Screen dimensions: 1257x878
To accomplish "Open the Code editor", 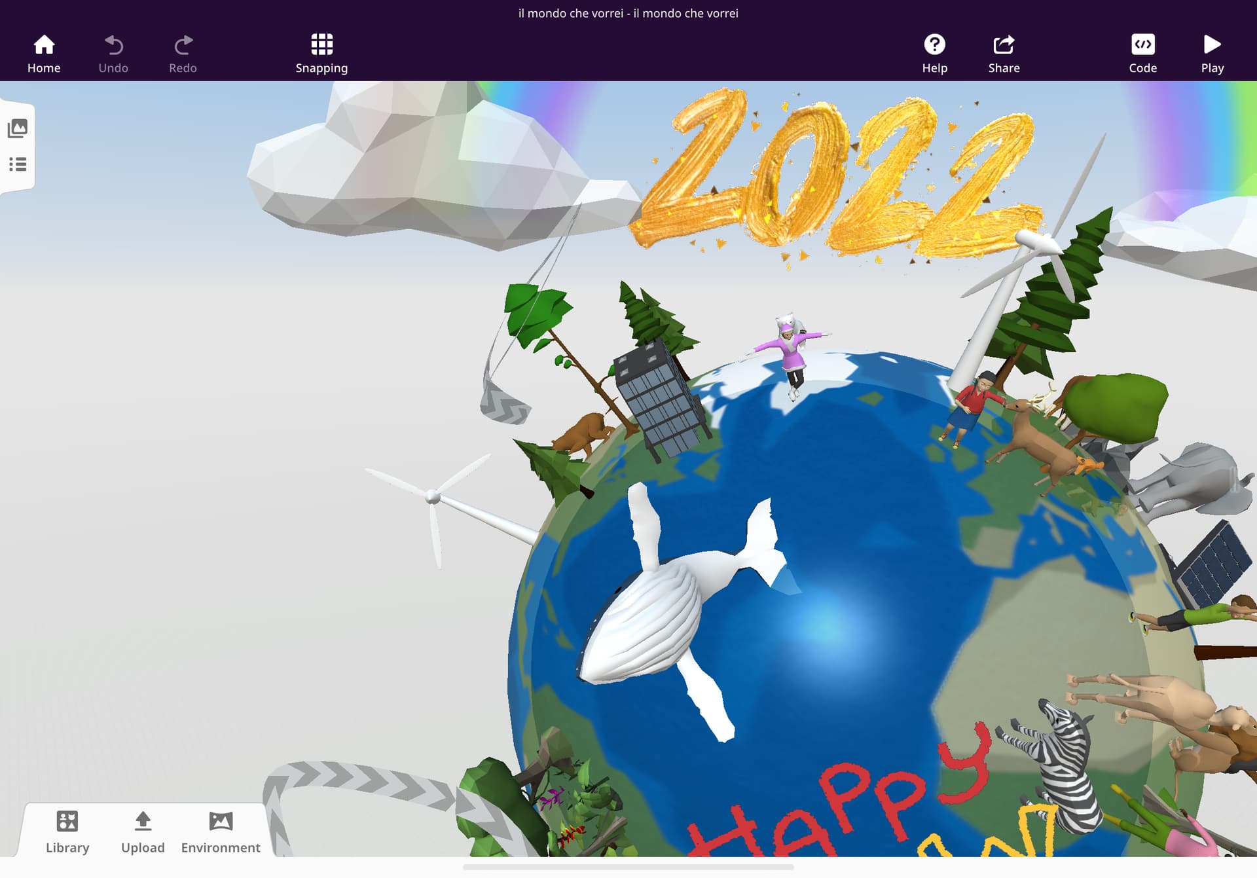I will [x=1142, y=54].
